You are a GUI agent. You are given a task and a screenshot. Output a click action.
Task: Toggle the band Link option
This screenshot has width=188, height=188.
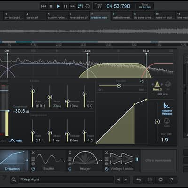[x=163, y=94]
